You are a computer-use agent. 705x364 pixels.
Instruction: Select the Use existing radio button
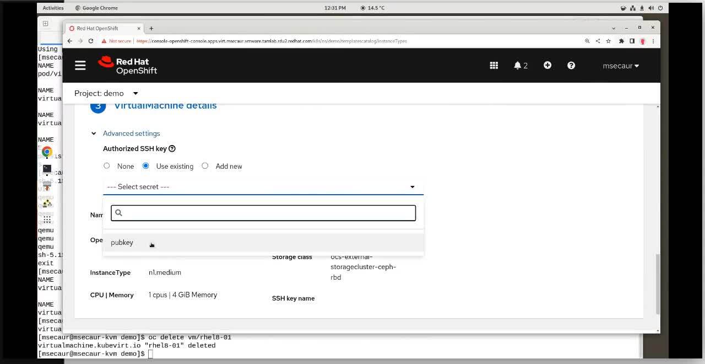coord(146,166)
